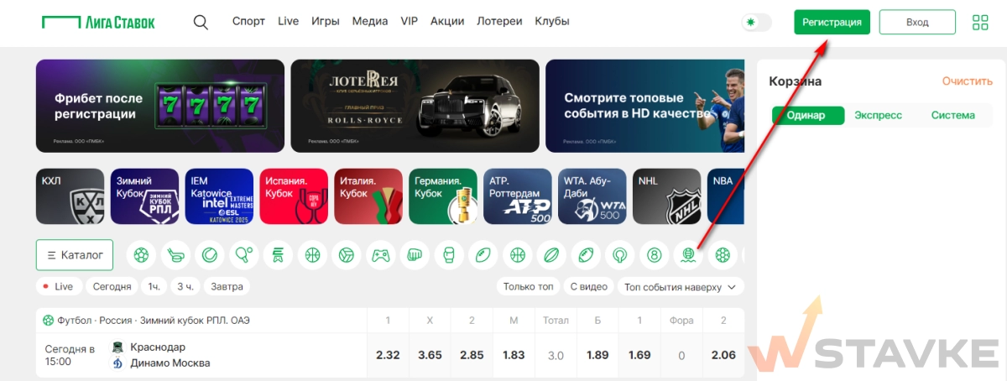Click the Регистрация button
Viewport: 1007px width, 381px height.
pos(832,22)
